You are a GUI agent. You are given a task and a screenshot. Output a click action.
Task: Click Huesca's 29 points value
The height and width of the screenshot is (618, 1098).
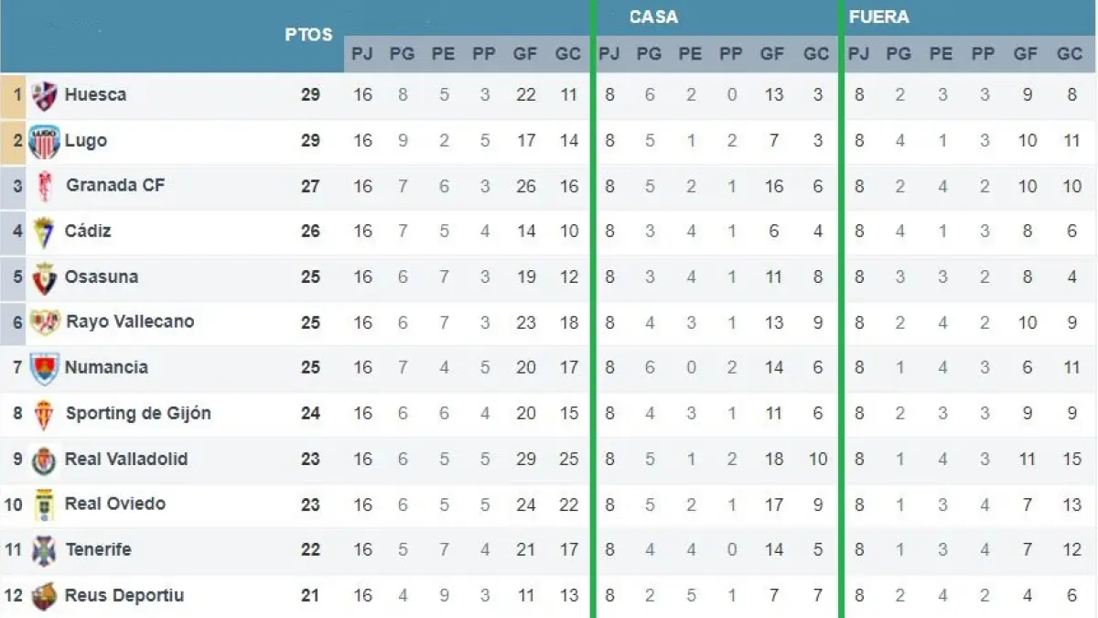pos(310,94)
